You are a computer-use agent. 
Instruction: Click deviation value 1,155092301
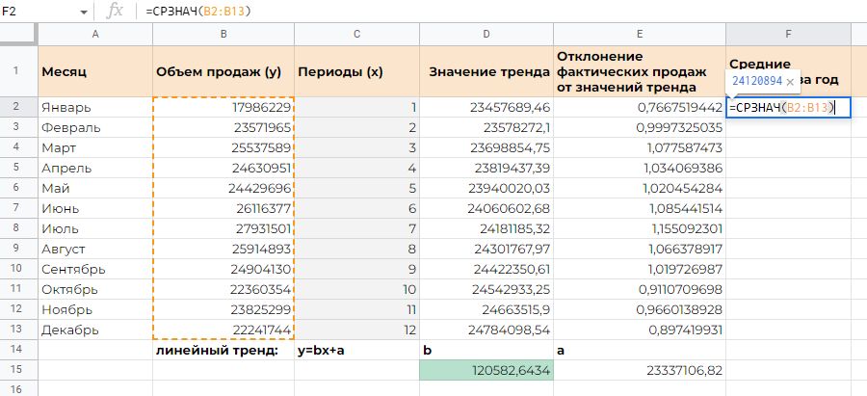click(x=640, y=228)
